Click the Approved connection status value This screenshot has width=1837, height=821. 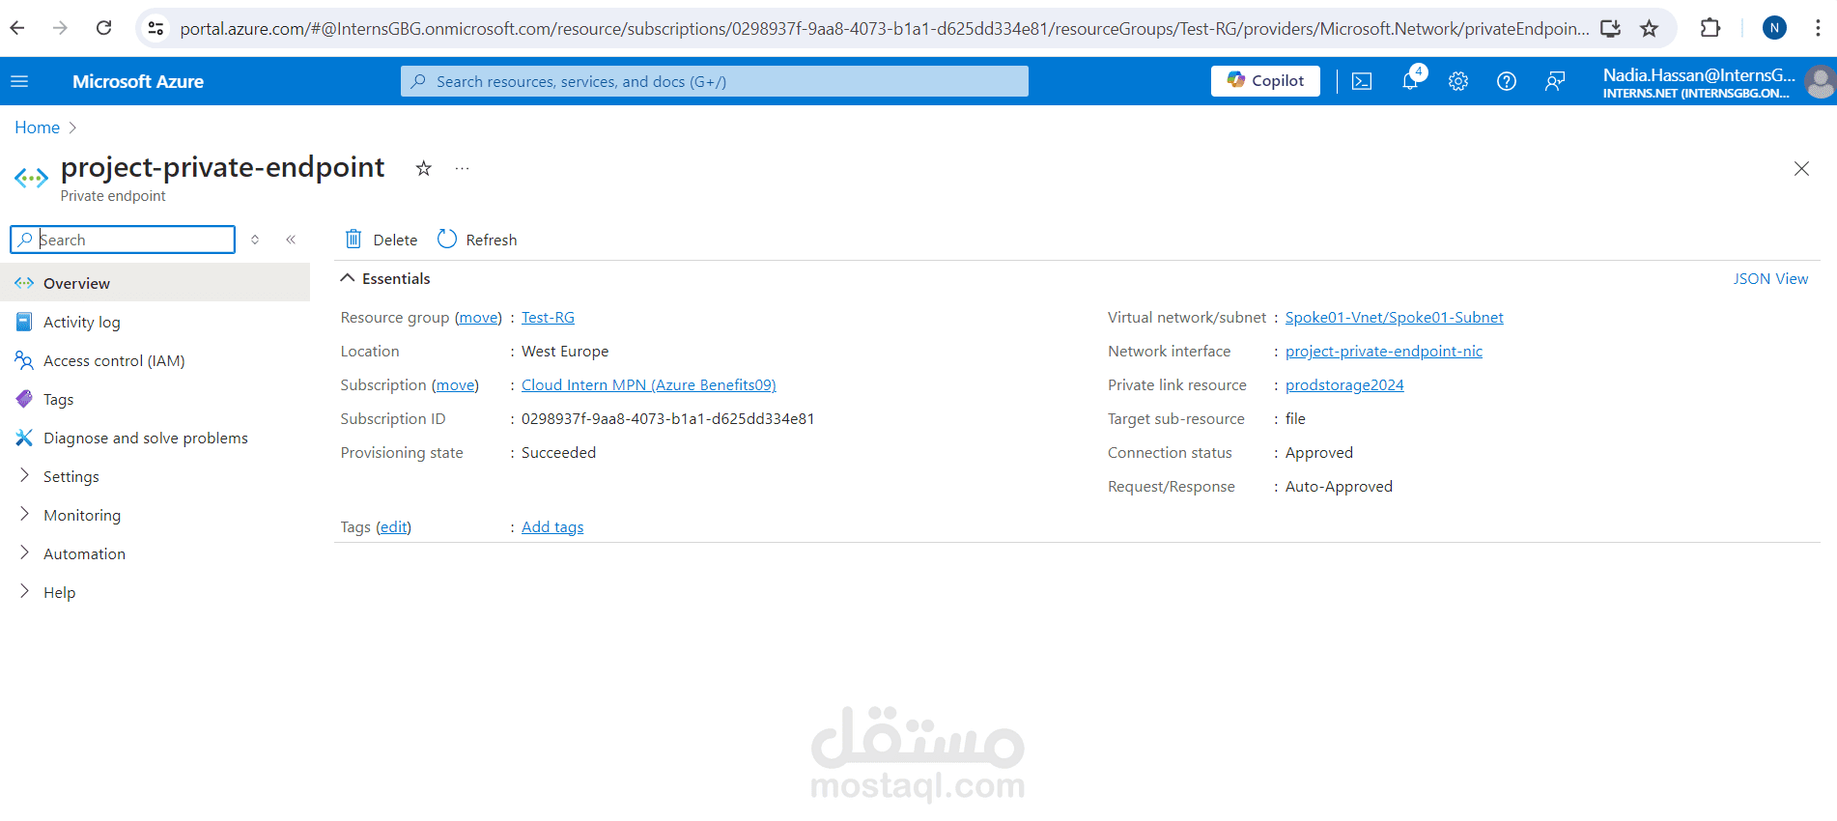(1319, 452)
